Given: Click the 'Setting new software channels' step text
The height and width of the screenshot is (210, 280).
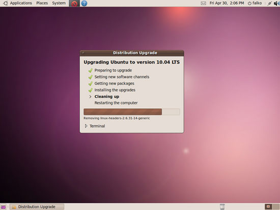Looking at the screenshot, I should pos(122,77).
